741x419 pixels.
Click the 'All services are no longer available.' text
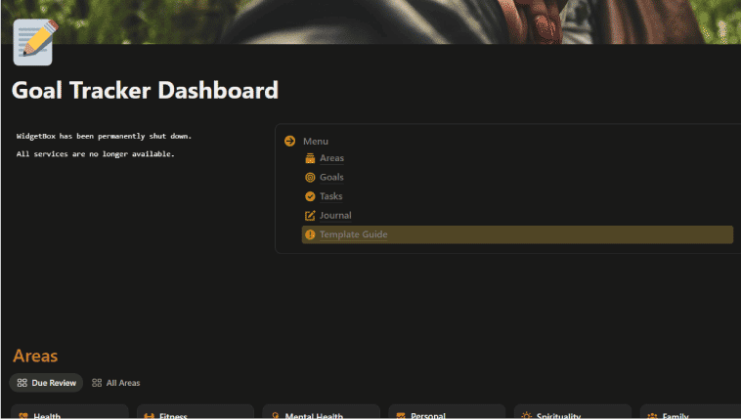96,154
